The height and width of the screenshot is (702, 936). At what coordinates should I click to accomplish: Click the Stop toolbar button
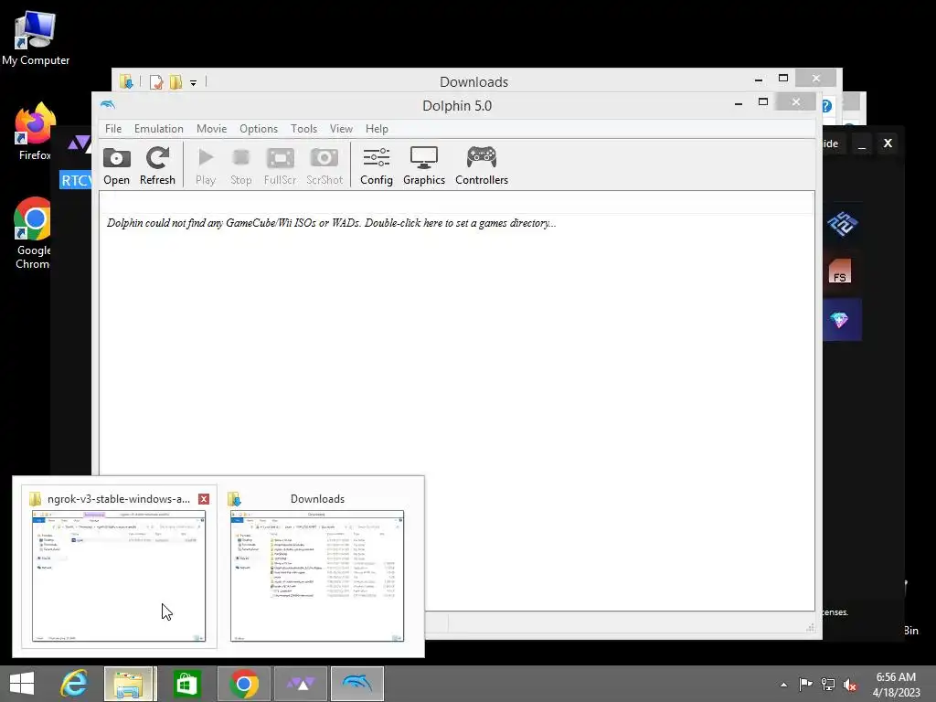tap(241, 166)
